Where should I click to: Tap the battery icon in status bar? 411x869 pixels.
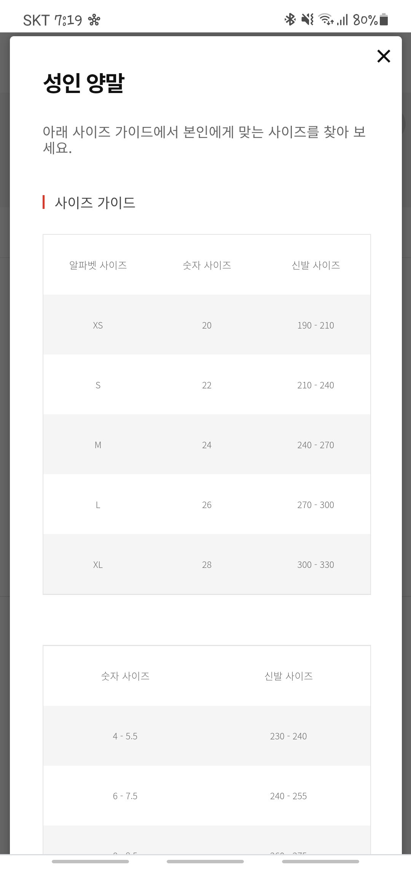[x=384, y=19]
